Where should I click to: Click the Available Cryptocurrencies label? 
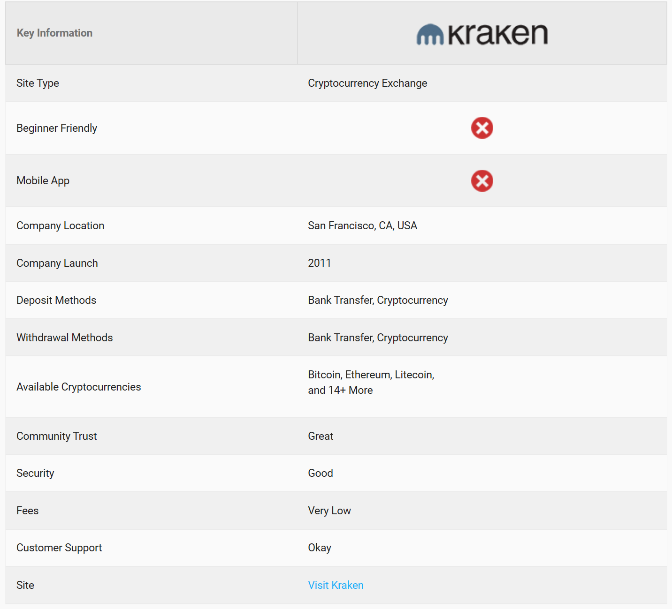click(79, 387)
